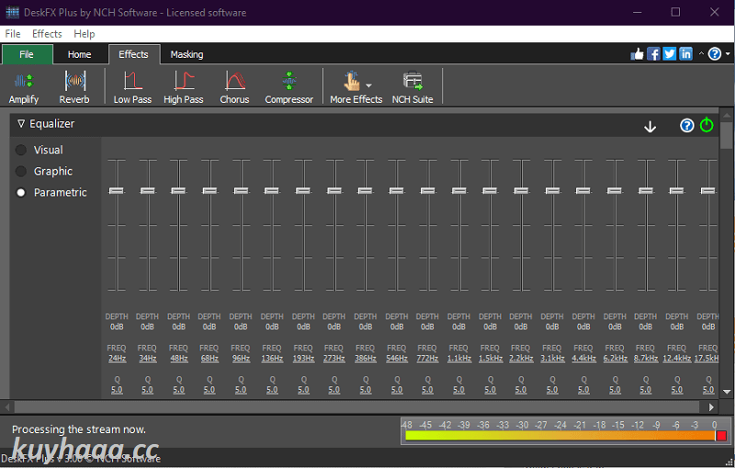Open dropdown arrow beside help icon
Viewport: 735px width, 468px height.
pyautogui.click(x=728, y=54)
